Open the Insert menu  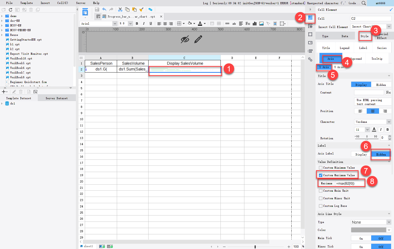tap(45, 3)
